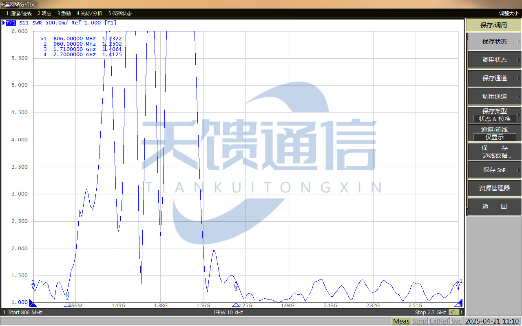
Task: Click the 2.13G frequency axis label
Action: 330,305
